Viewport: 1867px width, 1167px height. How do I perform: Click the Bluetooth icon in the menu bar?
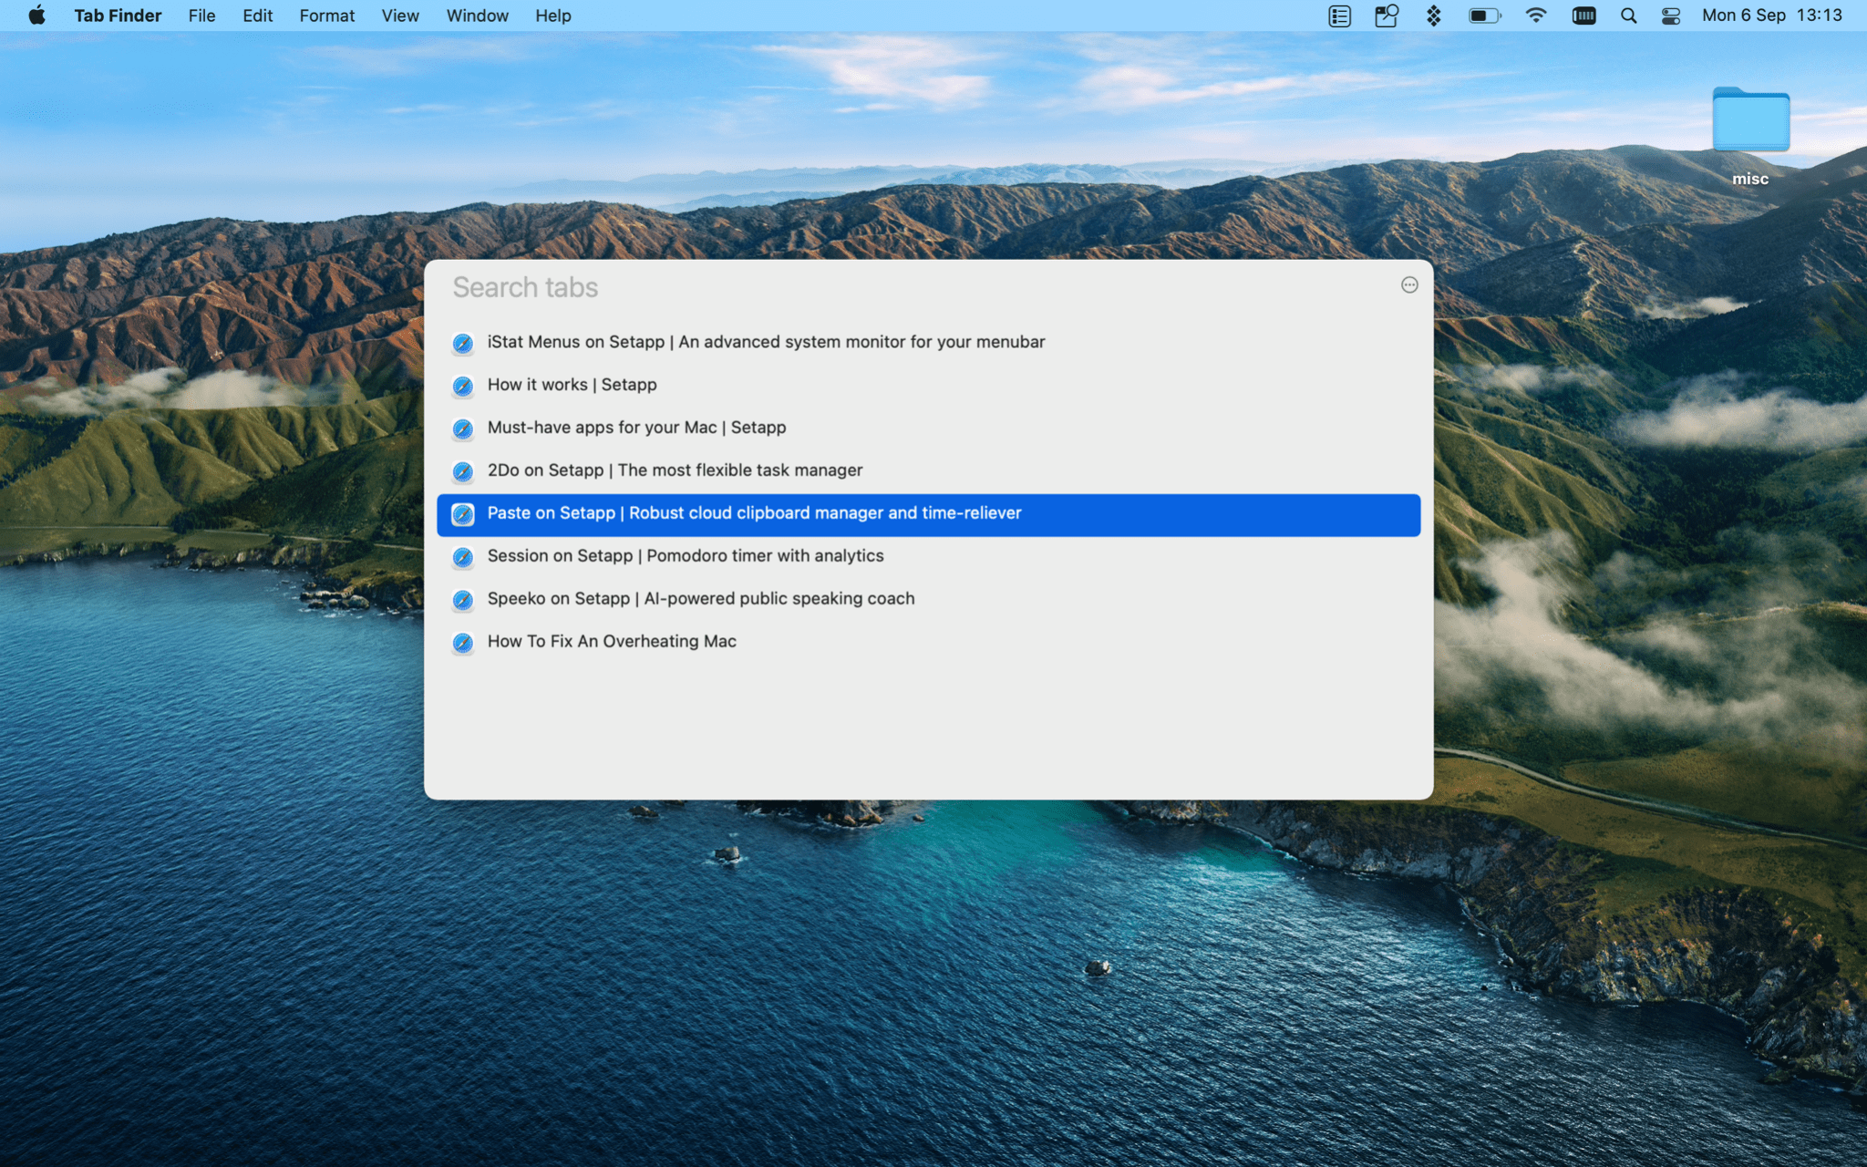[x=1434, y=15]
